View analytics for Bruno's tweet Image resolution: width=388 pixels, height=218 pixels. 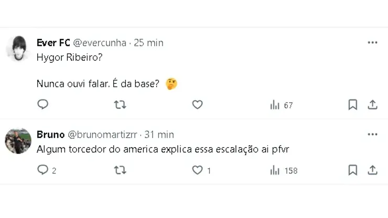click(283, 171)
